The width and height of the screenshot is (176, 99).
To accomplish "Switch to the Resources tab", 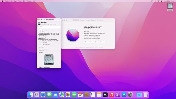I will point(100,20).
